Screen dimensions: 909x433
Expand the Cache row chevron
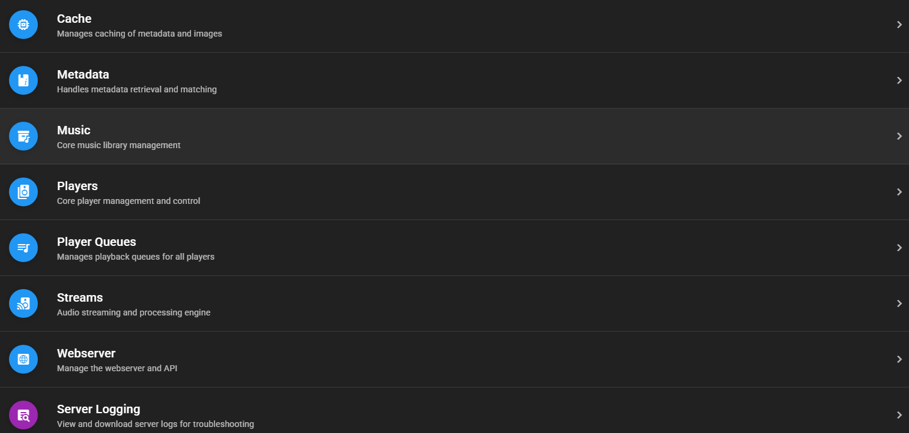899,25
